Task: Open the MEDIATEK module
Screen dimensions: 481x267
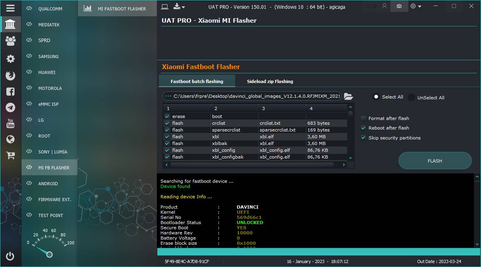Action: [50, 25]
